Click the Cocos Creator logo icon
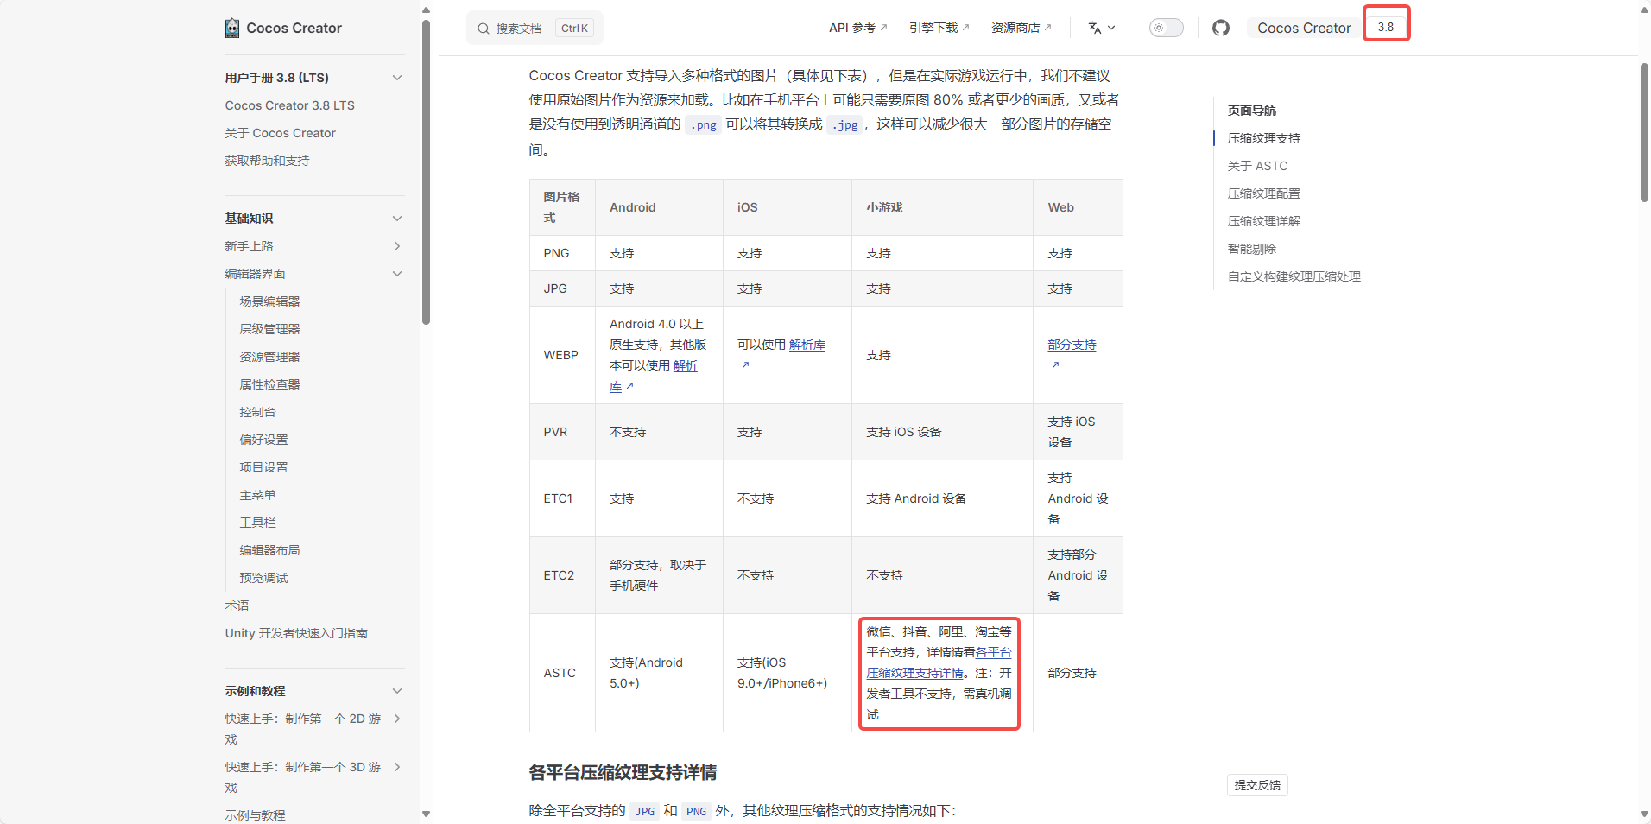Viewport: 1651px width, 824px height. click(232, 28)
